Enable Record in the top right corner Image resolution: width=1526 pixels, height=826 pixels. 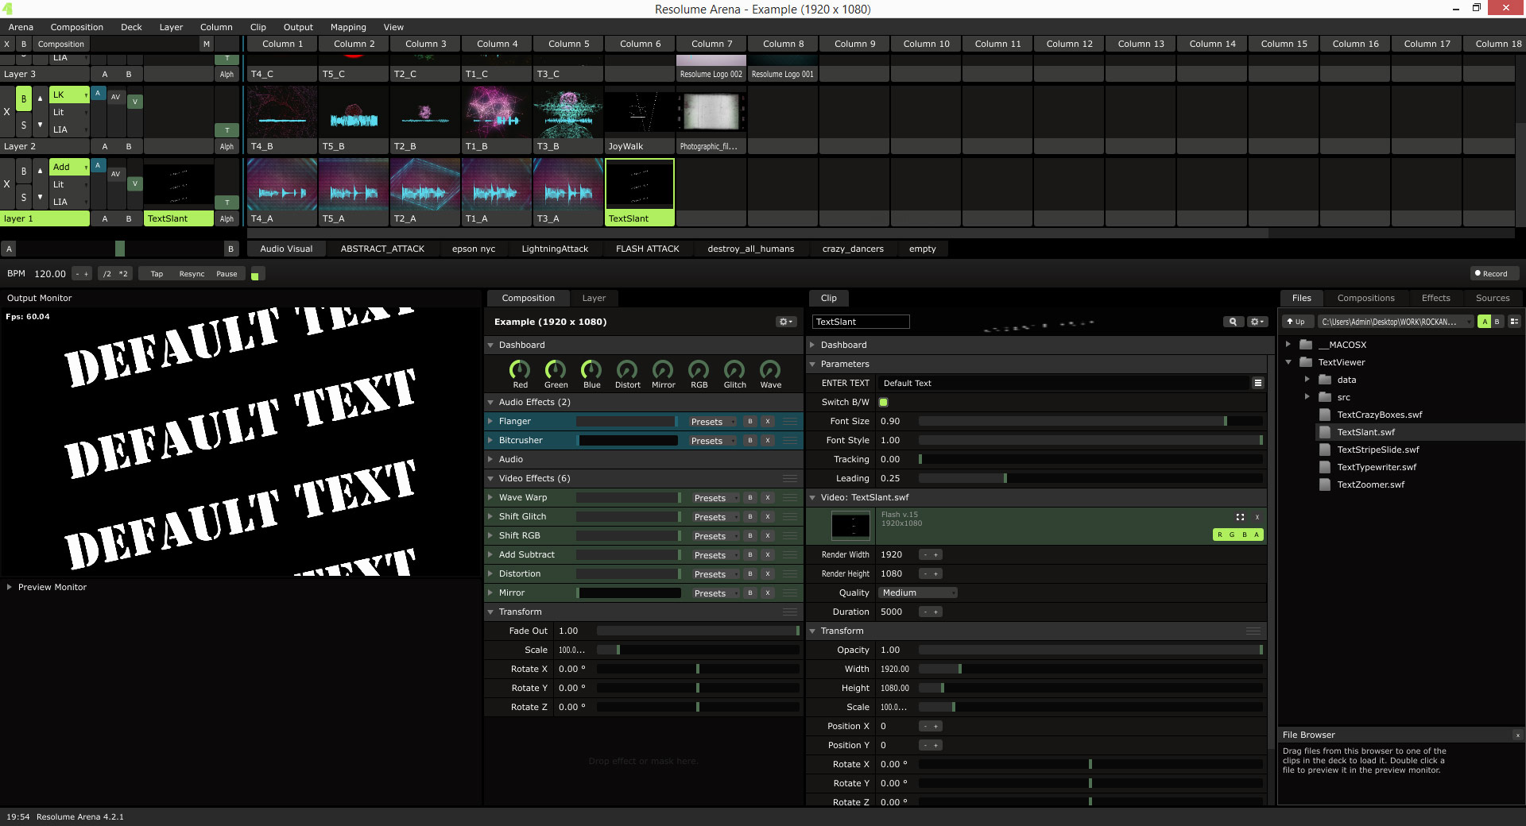click(x=1493, y=273)
